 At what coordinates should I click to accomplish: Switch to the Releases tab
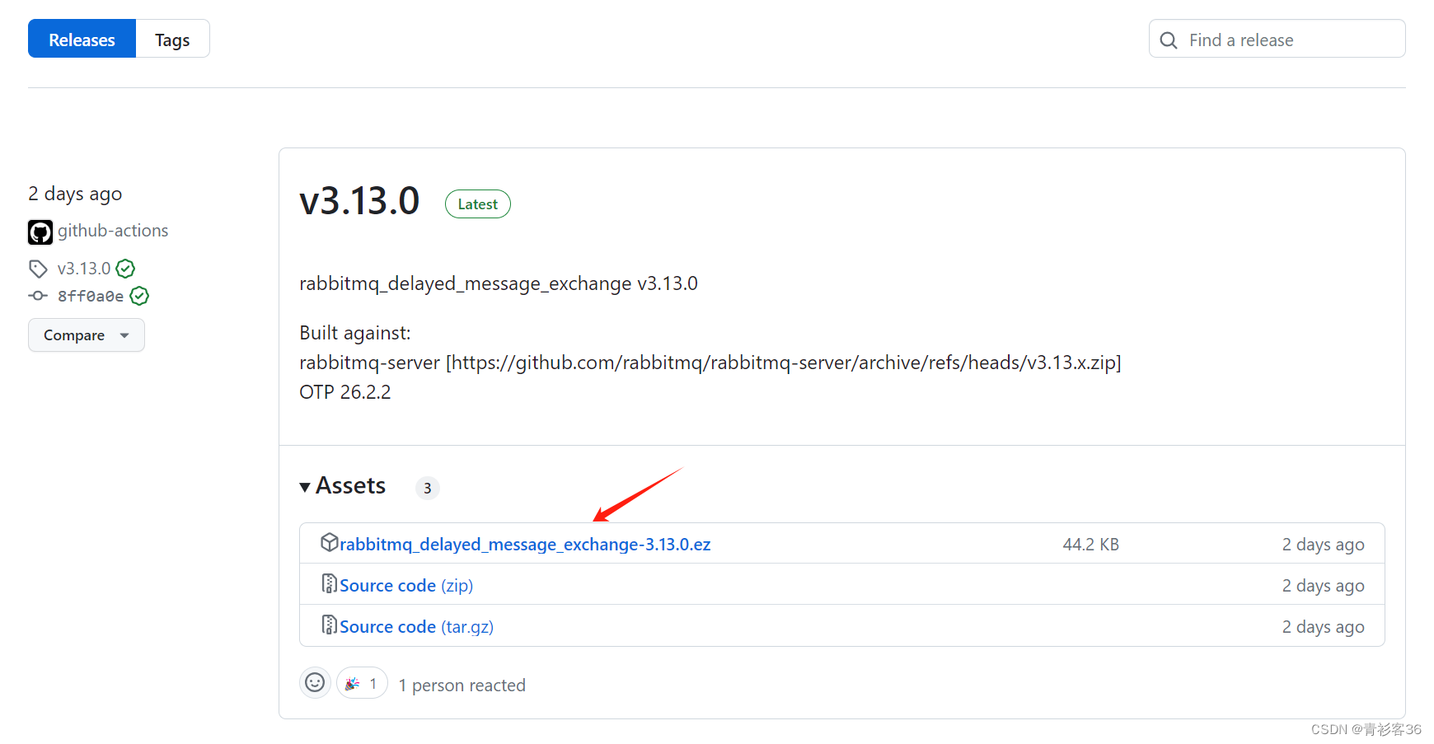coord(82,39)
